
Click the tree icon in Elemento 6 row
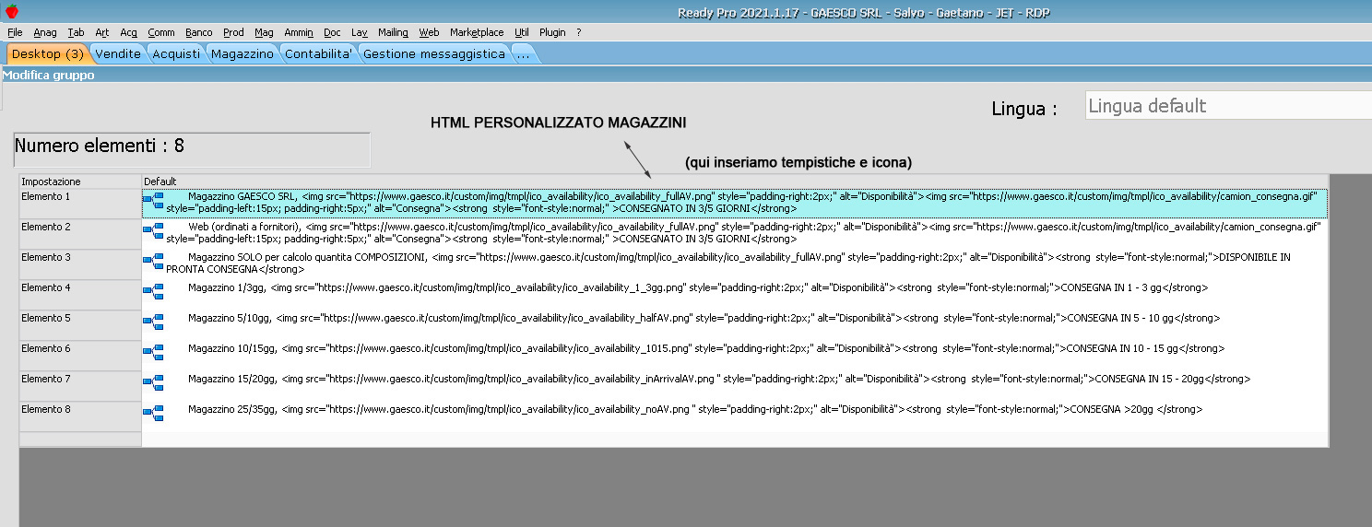click(x=153, y=352)
